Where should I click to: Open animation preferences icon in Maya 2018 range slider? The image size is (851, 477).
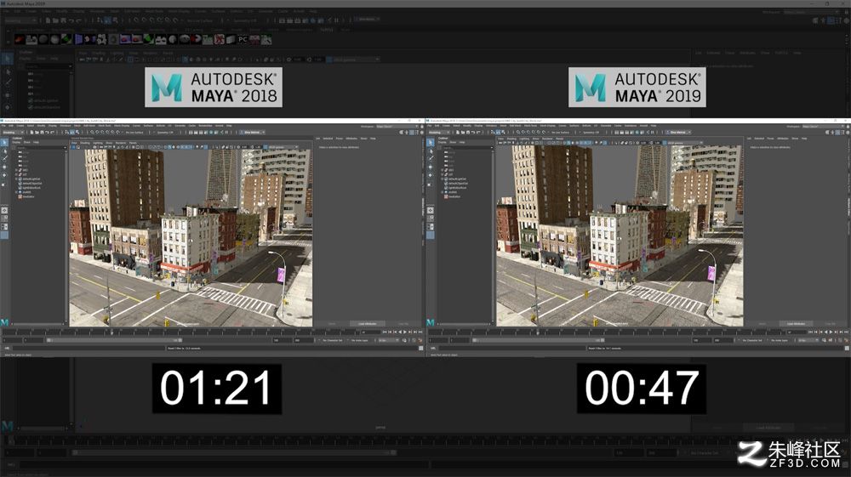(420, 340)
